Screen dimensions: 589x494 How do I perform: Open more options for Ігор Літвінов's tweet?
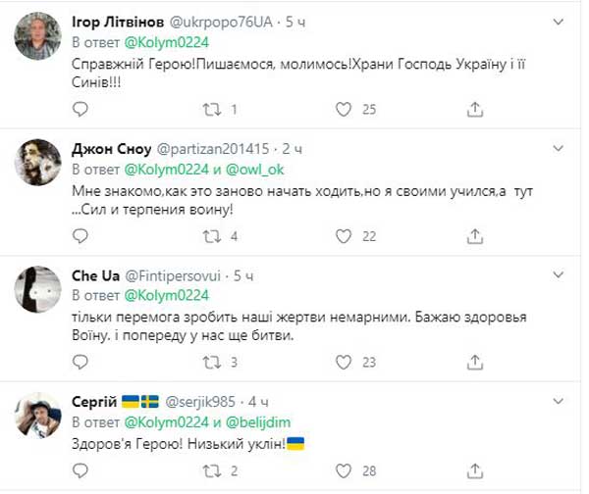click(558, 22)
